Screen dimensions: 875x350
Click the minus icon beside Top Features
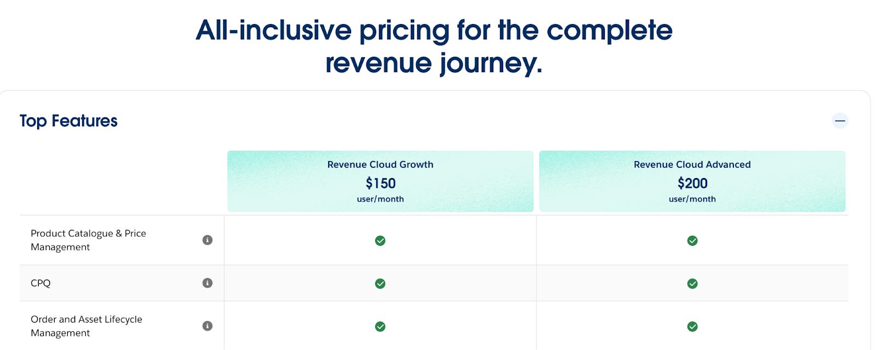(839, 121)
